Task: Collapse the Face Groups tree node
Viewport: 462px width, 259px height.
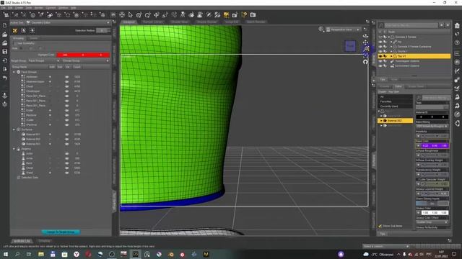Action: 14,72
